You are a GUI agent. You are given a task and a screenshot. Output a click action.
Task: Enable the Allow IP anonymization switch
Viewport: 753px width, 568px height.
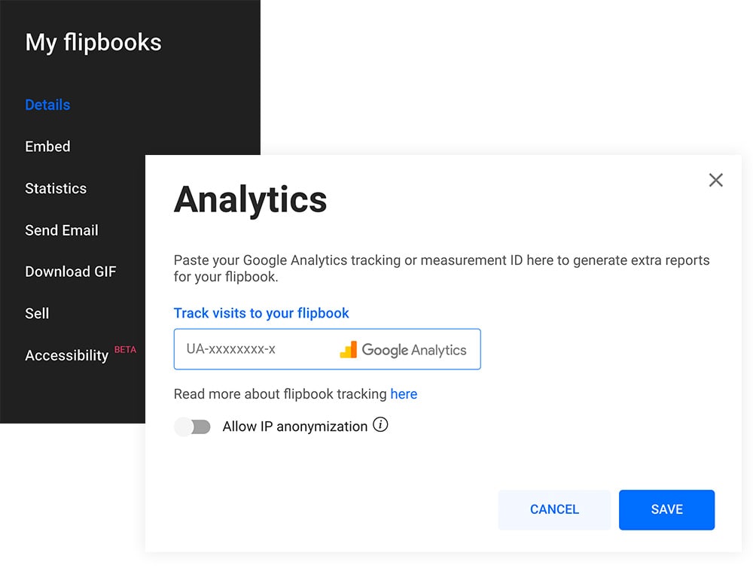[x=193, y=427]
